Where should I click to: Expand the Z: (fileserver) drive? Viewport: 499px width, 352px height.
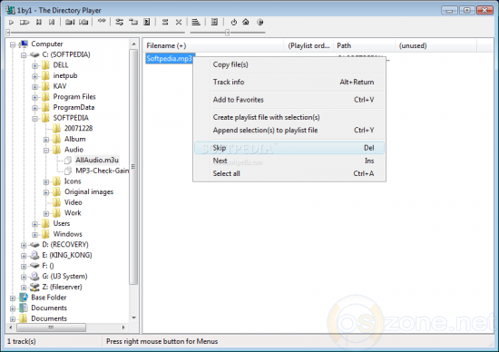pos(24,288)
